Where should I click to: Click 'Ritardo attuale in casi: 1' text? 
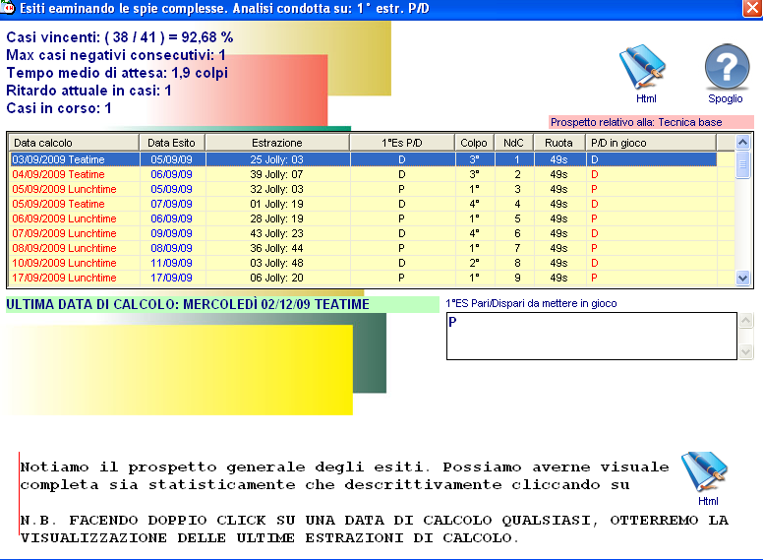88,91
